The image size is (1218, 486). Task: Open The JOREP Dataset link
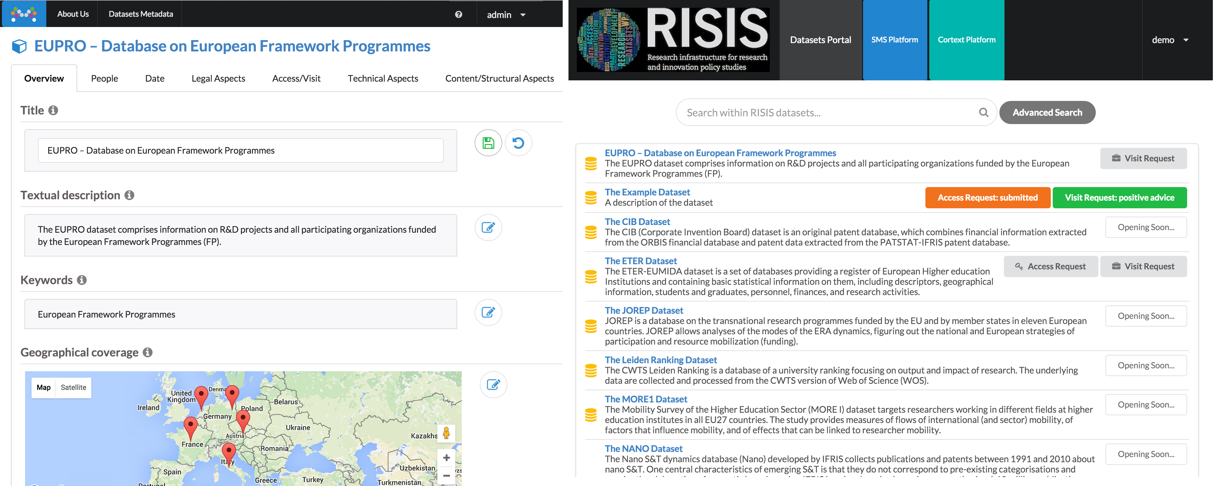click(644, 310)
